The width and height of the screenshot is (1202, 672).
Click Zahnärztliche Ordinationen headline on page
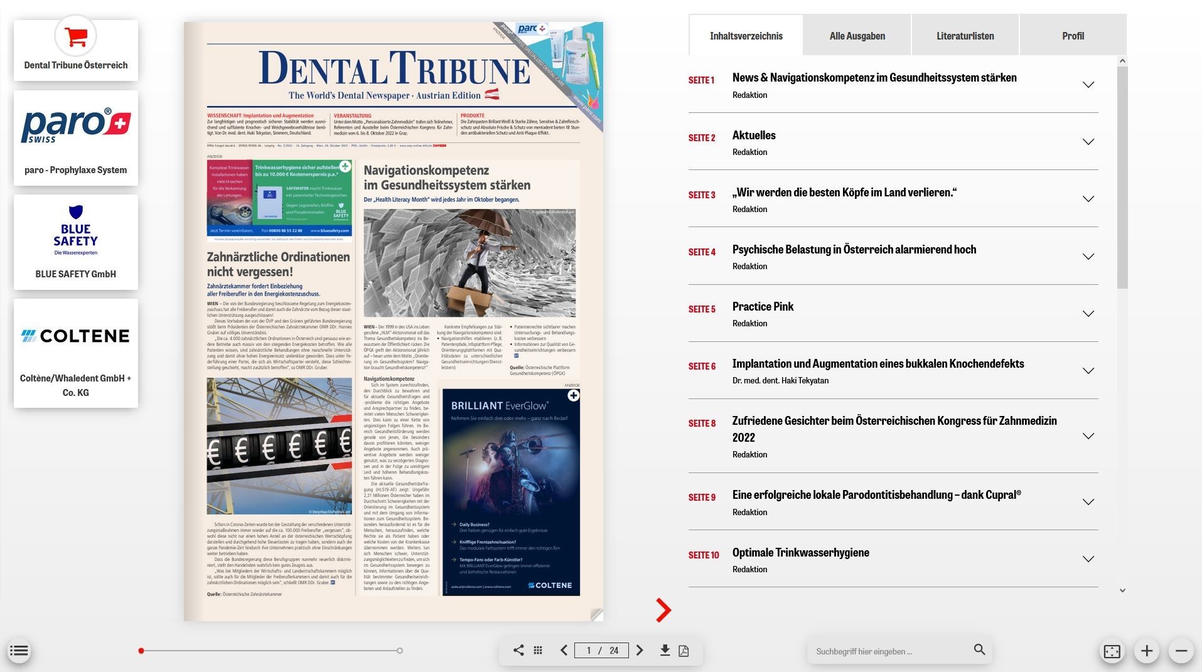279,264
